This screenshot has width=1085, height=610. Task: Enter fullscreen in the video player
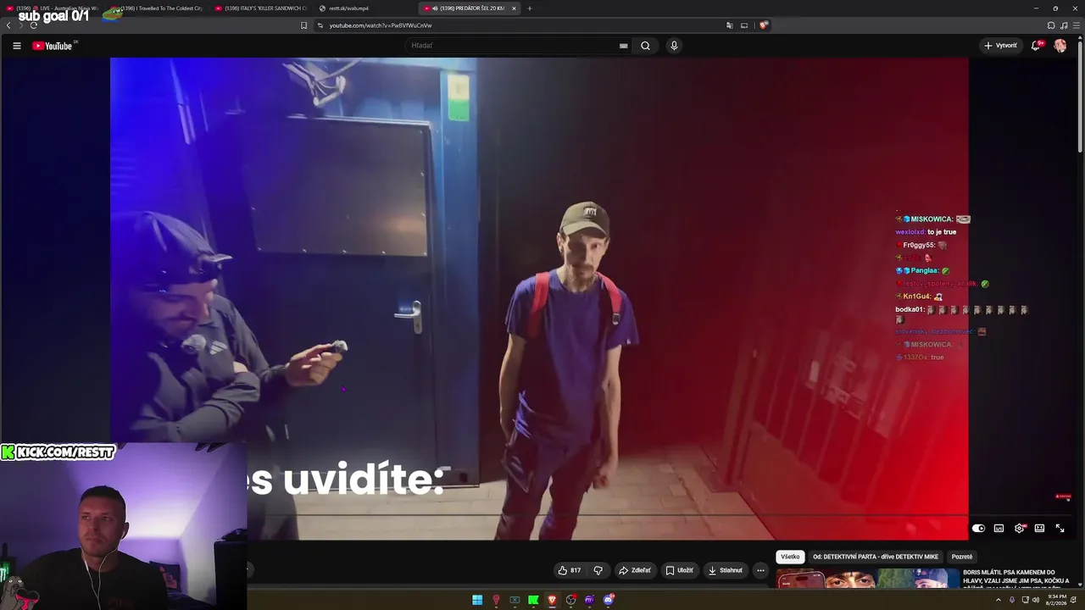(1060, 529)
